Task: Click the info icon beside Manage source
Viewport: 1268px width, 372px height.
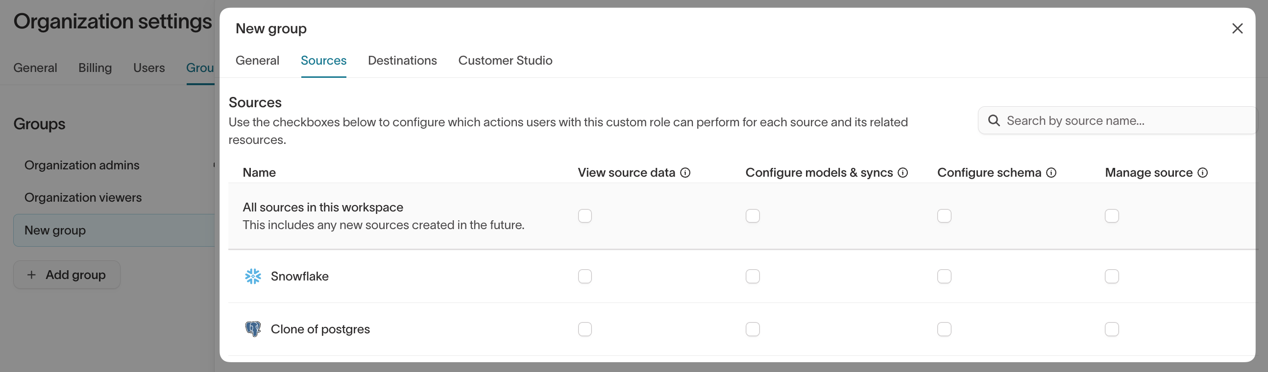Action: coord(1202,173)
